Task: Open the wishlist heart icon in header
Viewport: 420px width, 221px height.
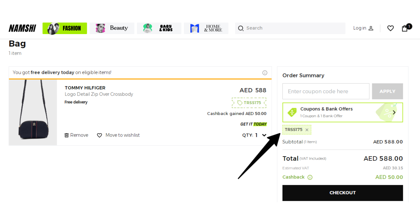Action: pyautogui.click(x=391, y=28)
